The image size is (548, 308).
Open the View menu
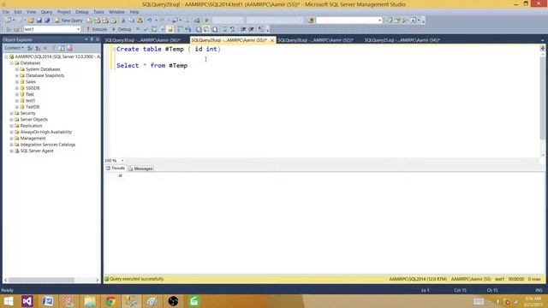[31, 12]
